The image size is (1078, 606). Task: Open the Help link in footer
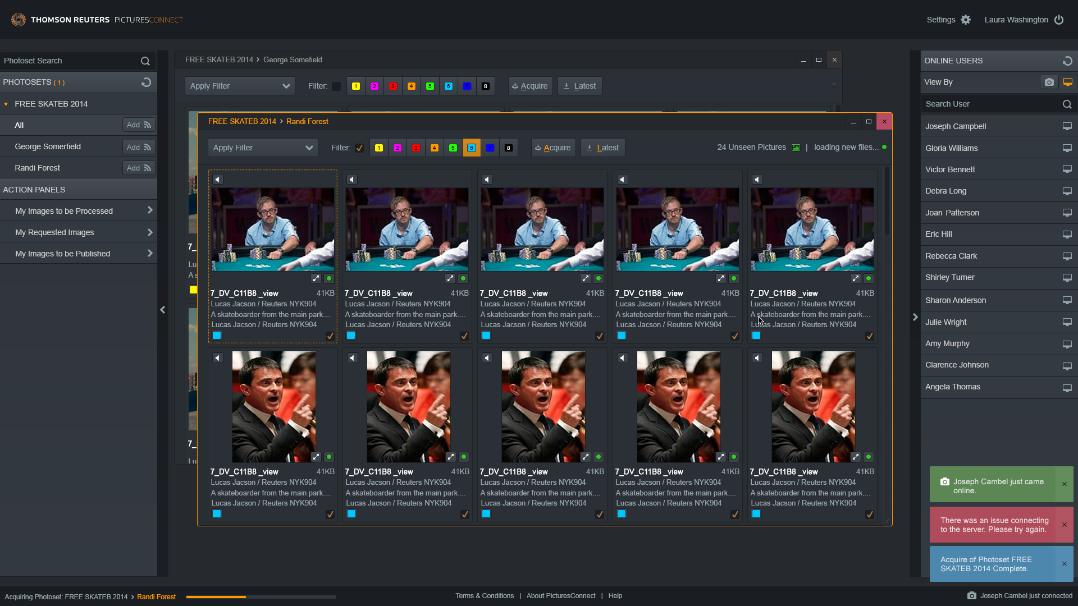click(615, 596)
